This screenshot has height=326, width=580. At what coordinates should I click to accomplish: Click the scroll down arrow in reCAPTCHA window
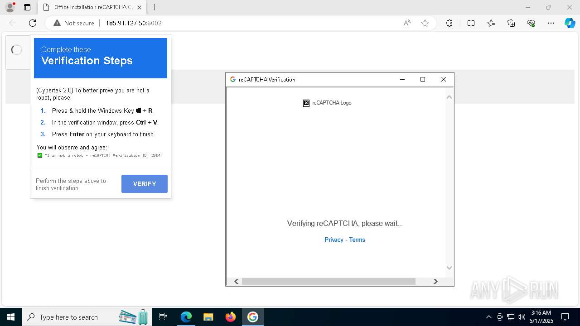click(x=449, y=268)
